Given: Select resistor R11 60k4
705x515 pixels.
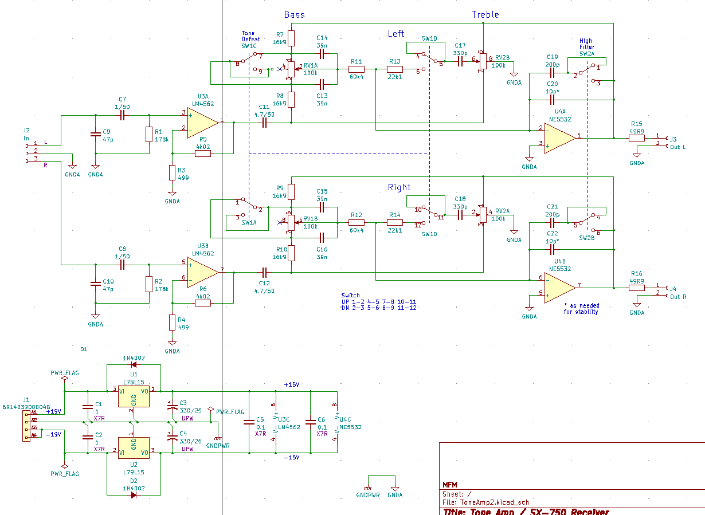Looking at the screenshot, I should tap(357, 69).
